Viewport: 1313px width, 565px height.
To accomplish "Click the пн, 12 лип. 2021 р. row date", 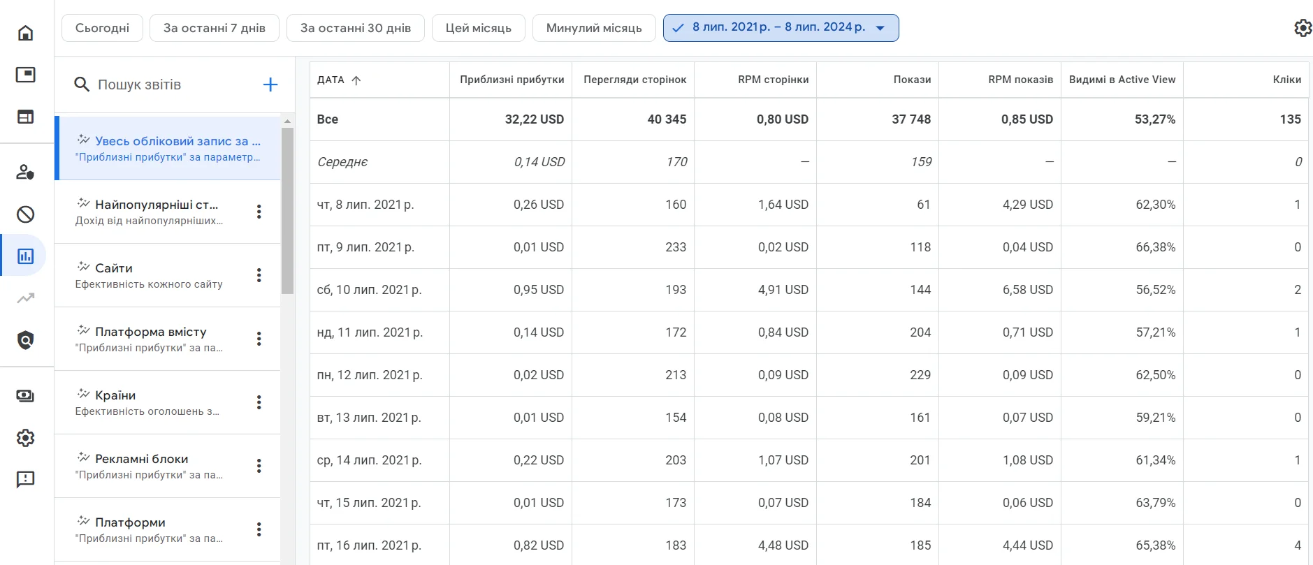I will coord(370,375).
